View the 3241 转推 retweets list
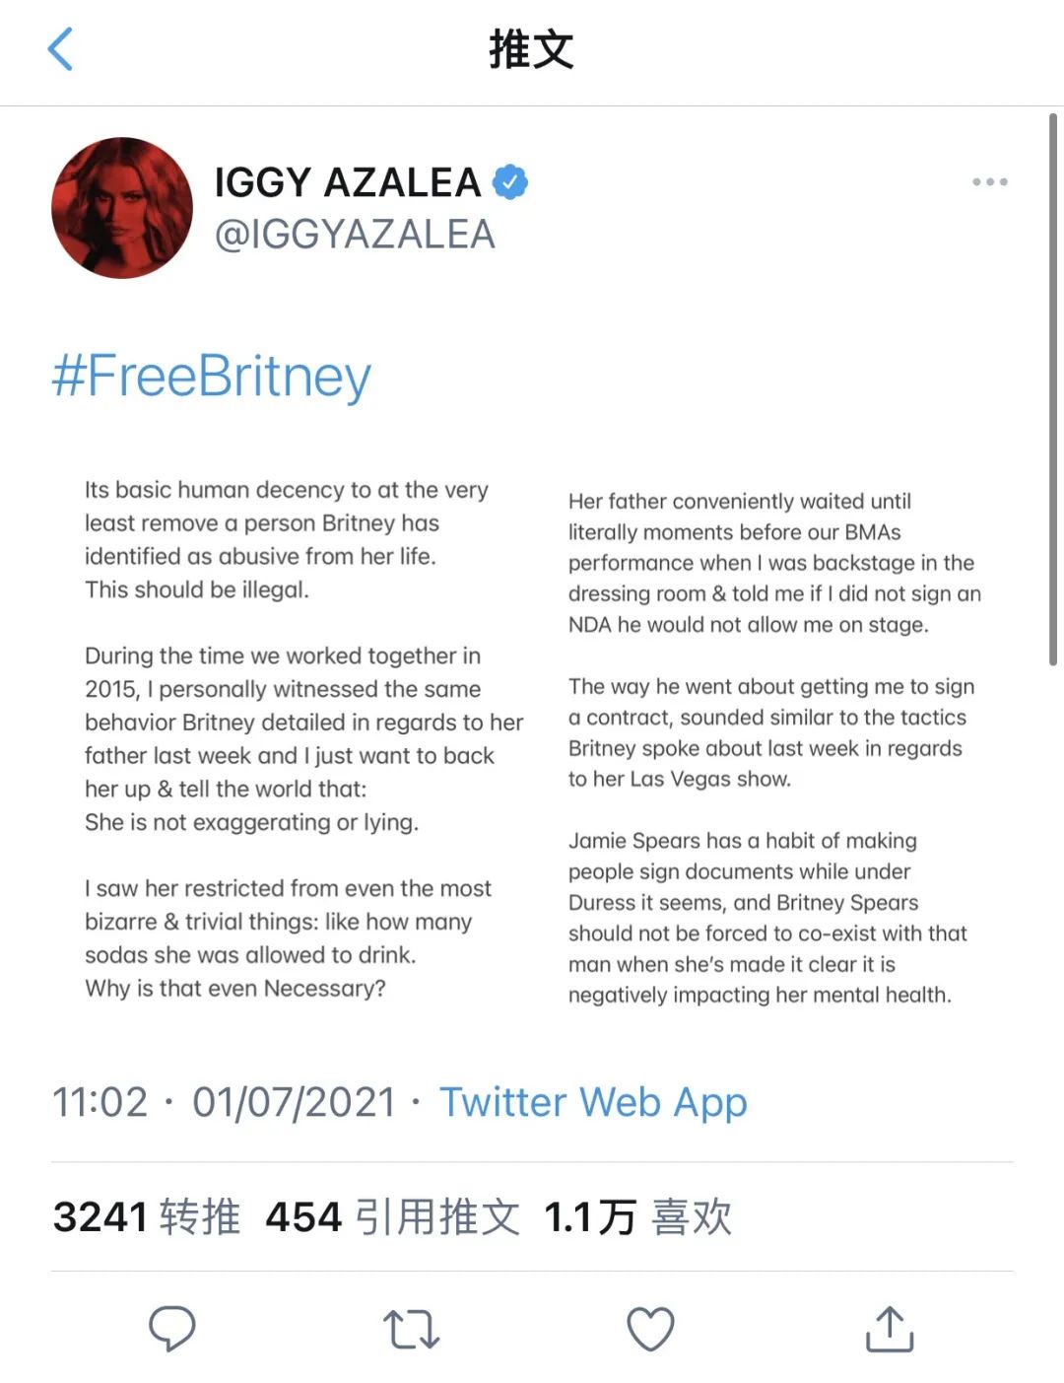Image resolution: width=1064 pixels, height=1383 pixels. tap(147, 1217)
